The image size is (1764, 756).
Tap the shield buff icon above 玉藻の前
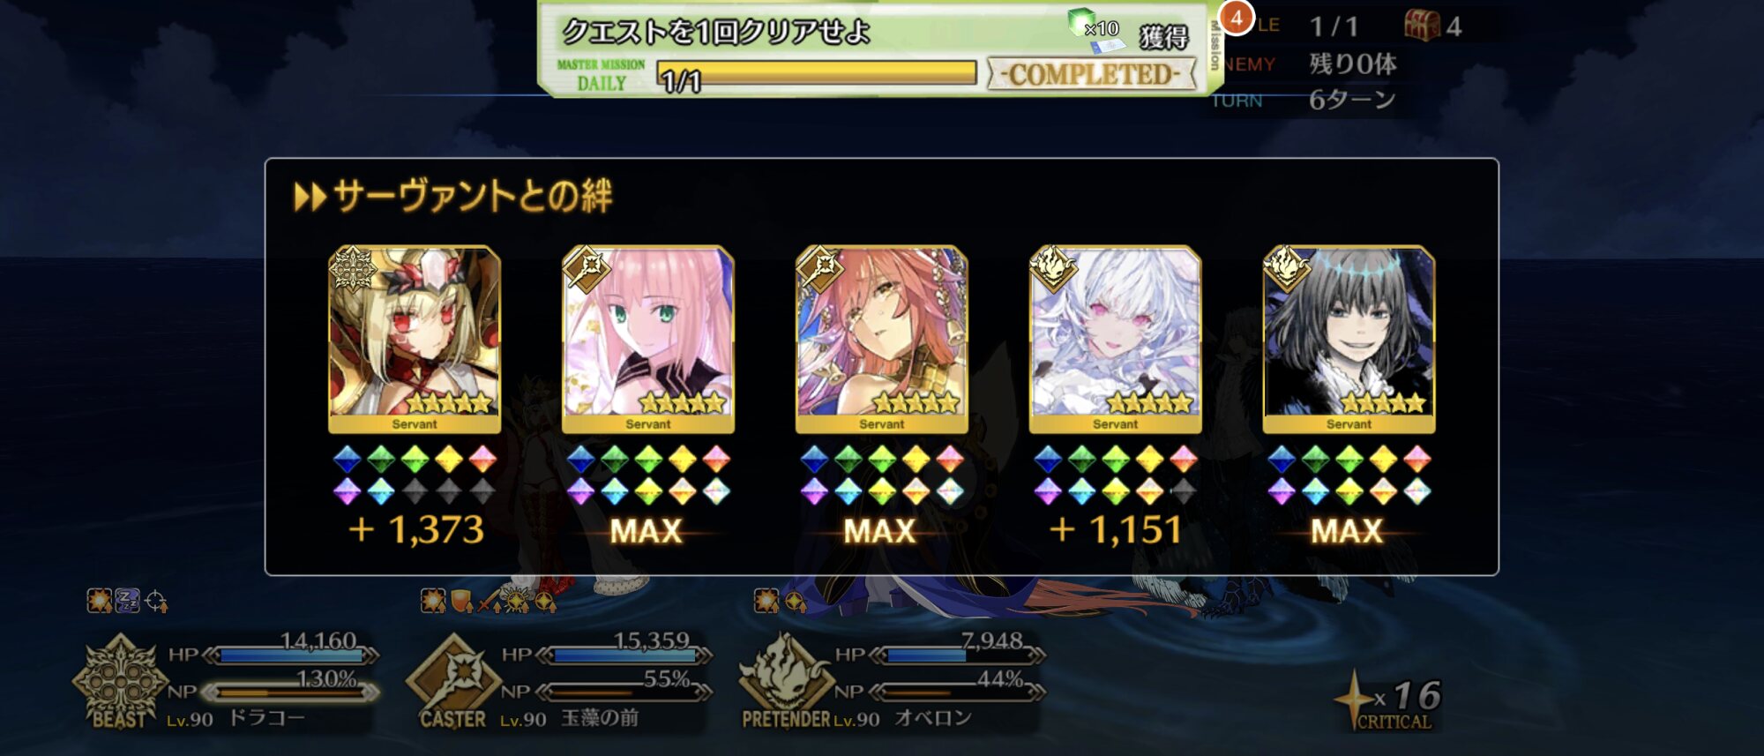click(461, 602)
